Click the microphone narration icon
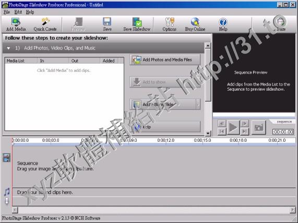This screenshot has width=298, height=223. 7,201
